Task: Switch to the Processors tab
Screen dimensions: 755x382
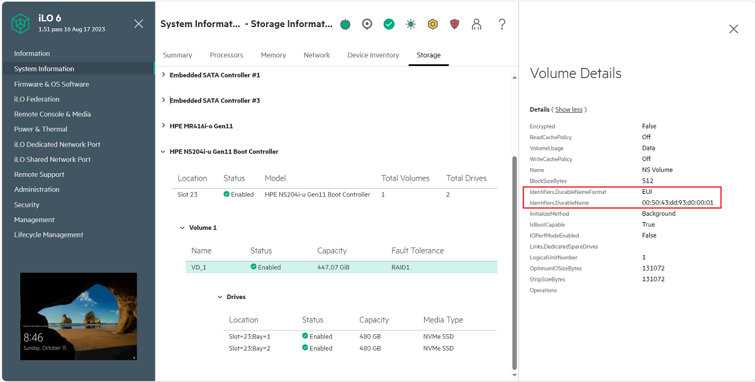Action: click(x=226, y=55)
